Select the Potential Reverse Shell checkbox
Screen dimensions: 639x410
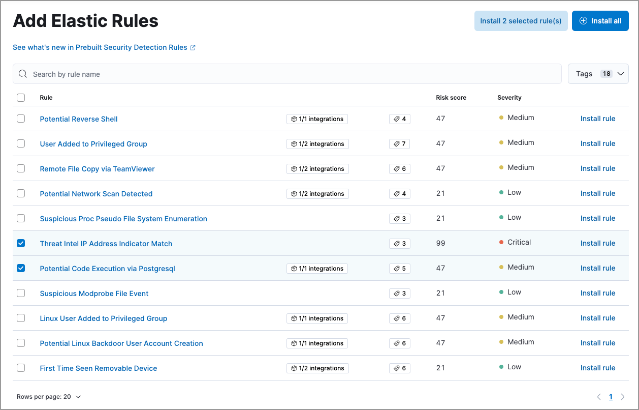tap(21, 119)
